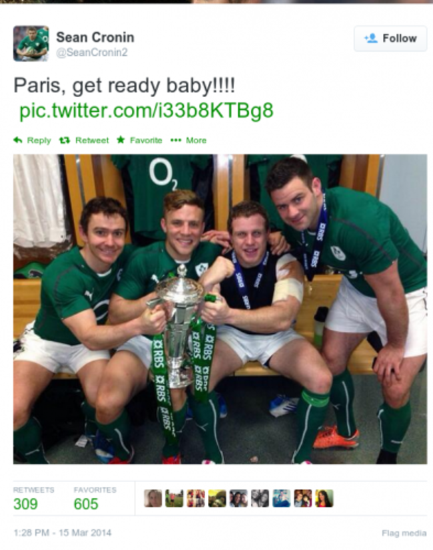This screenshot has height=550, width=433.
Task: Click the Follow button
Action: point(390,38)
